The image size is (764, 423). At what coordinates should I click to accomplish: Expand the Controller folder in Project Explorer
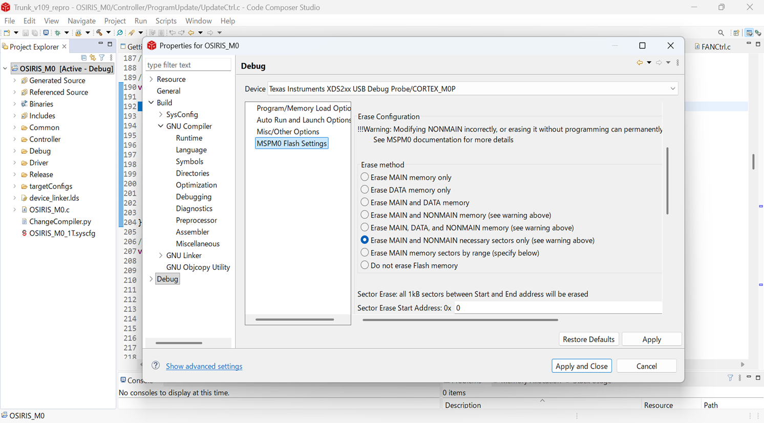(x=15, y=139)
